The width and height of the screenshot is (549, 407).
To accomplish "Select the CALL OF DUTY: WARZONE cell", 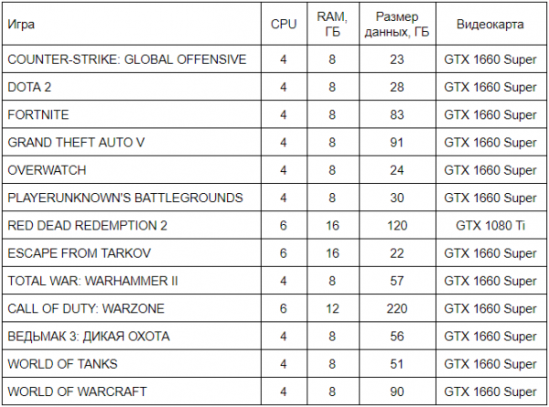I will pyautogui.click(x=83, y=308).
